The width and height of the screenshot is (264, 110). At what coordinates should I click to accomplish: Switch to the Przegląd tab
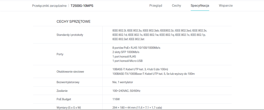[x=156, y=5]
